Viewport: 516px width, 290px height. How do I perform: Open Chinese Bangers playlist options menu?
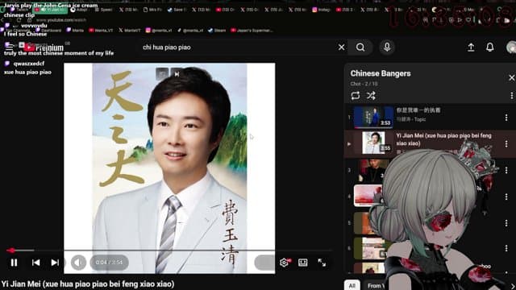click(511, 96)
